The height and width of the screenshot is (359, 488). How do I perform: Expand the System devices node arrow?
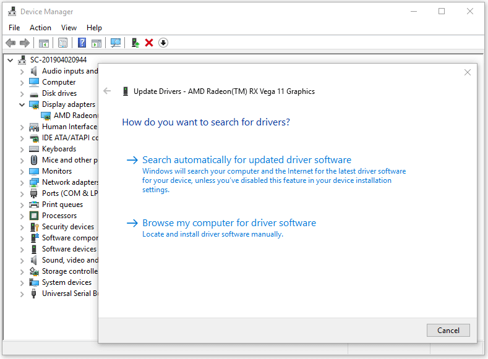22,283
